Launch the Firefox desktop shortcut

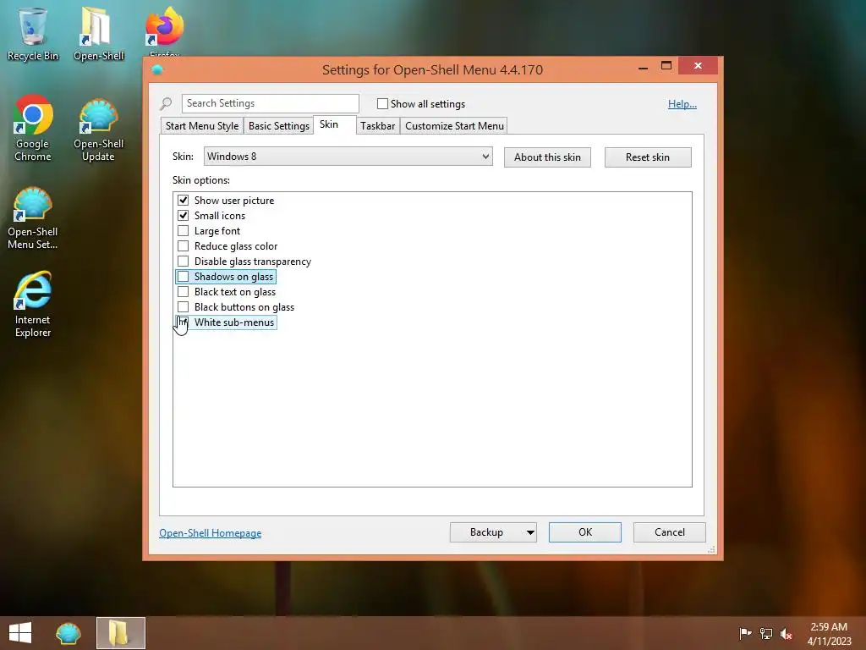[164, 30]
